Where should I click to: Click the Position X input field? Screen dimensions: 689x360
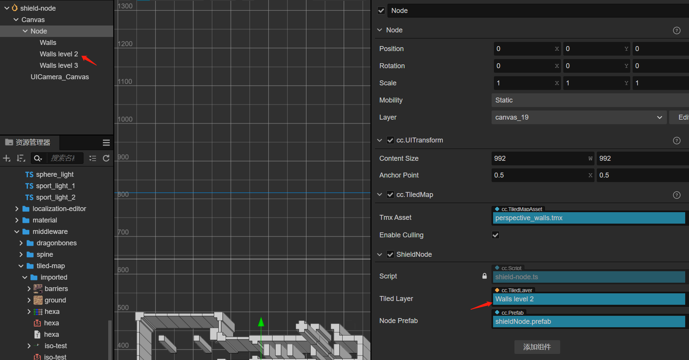tap(527, 49)
